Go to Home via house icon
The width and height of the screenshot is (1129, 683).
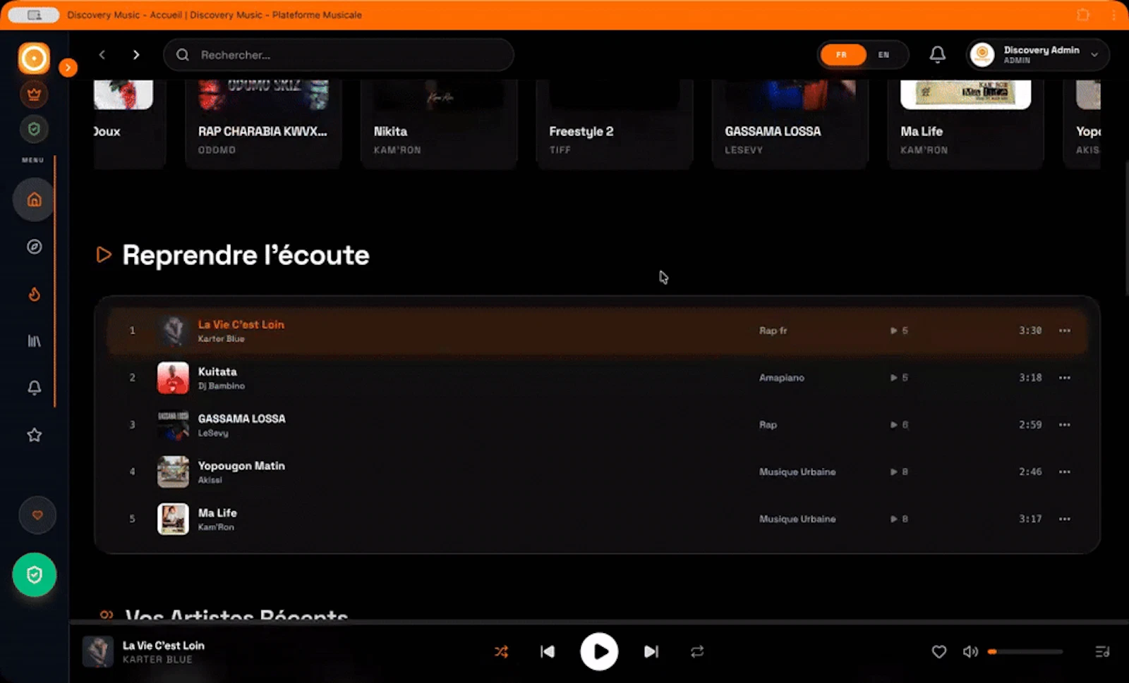(34, 199)
